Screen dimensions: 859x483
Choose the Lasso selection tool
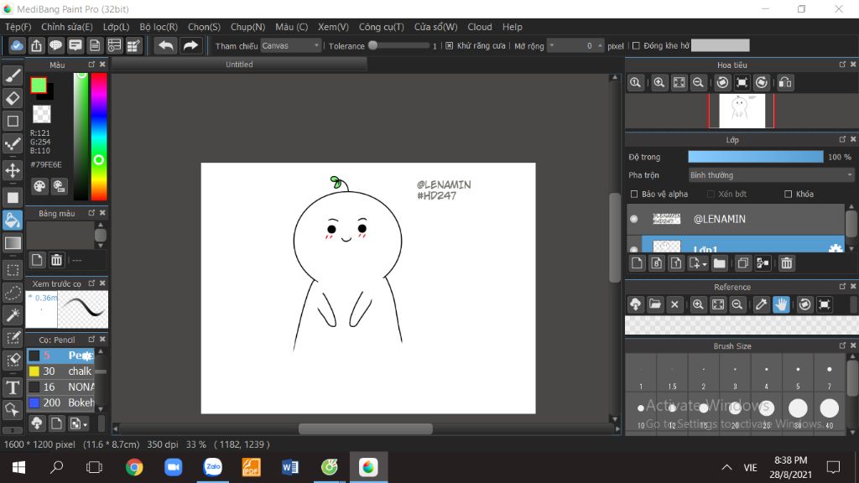pyautogui.click(x=13, y=293)
